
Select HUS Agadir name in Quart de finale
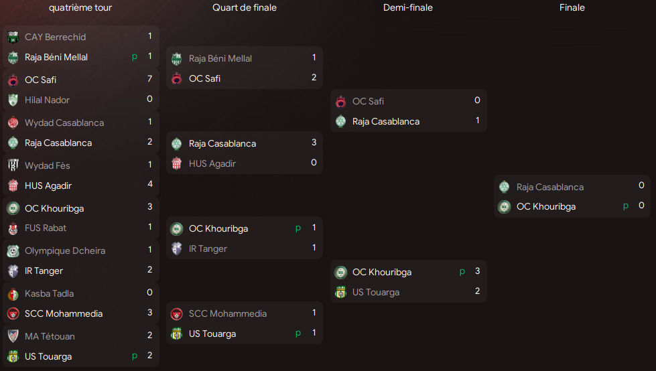pyautogui.click(x=212, y=163)
